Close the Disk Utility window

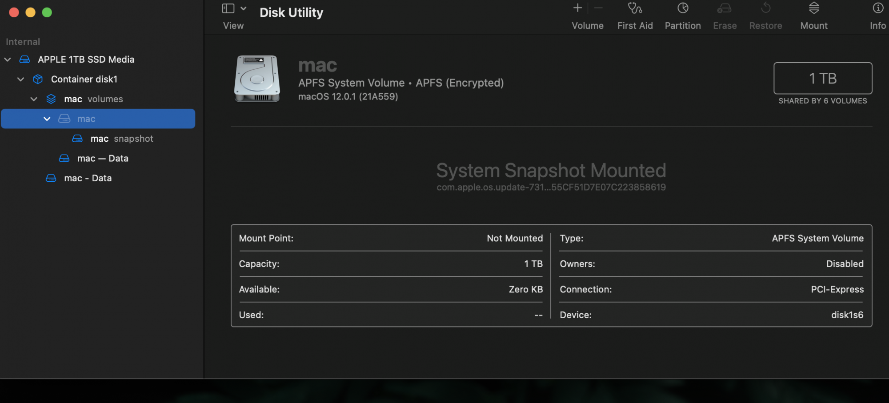click(14, 12)
